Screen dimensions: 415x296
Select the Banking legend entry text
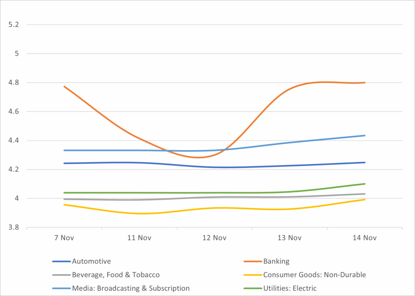point(276,261)
